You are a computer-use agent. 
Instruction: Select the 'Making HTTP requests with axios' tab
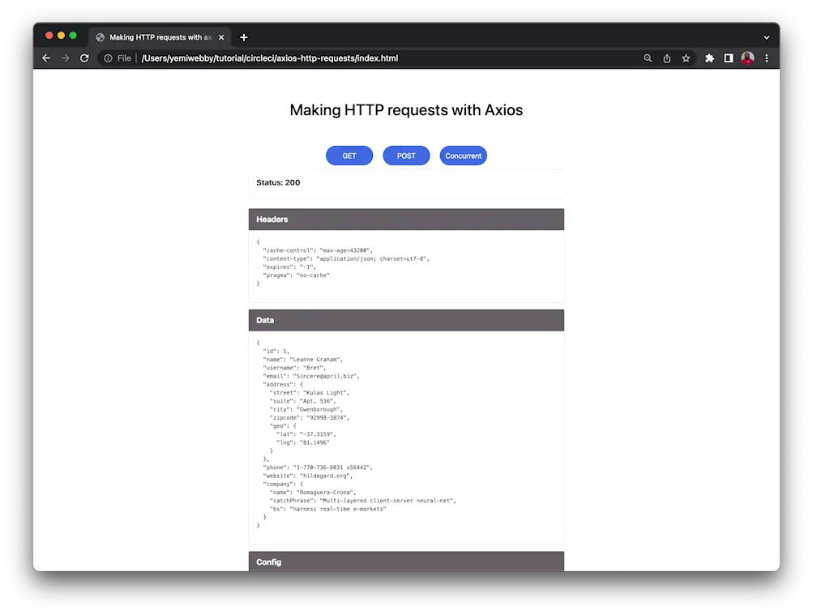tap(159, 36)
